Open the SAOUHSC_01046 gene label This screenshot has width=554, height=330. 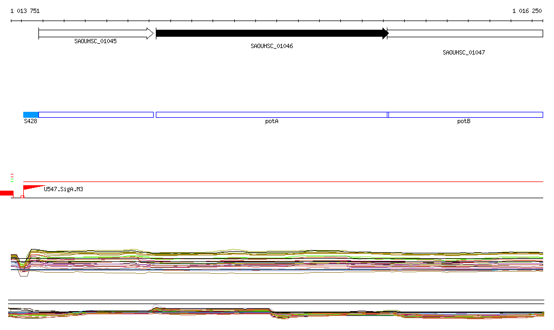coord(272,46)
